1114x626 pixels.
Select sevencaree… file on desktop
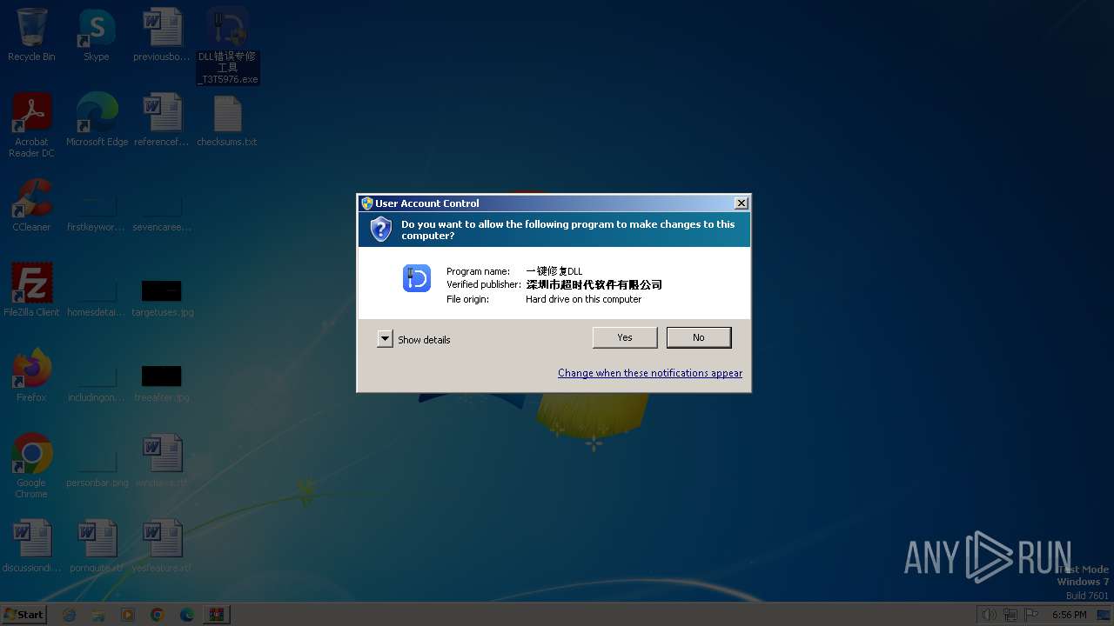click(162, 213)
